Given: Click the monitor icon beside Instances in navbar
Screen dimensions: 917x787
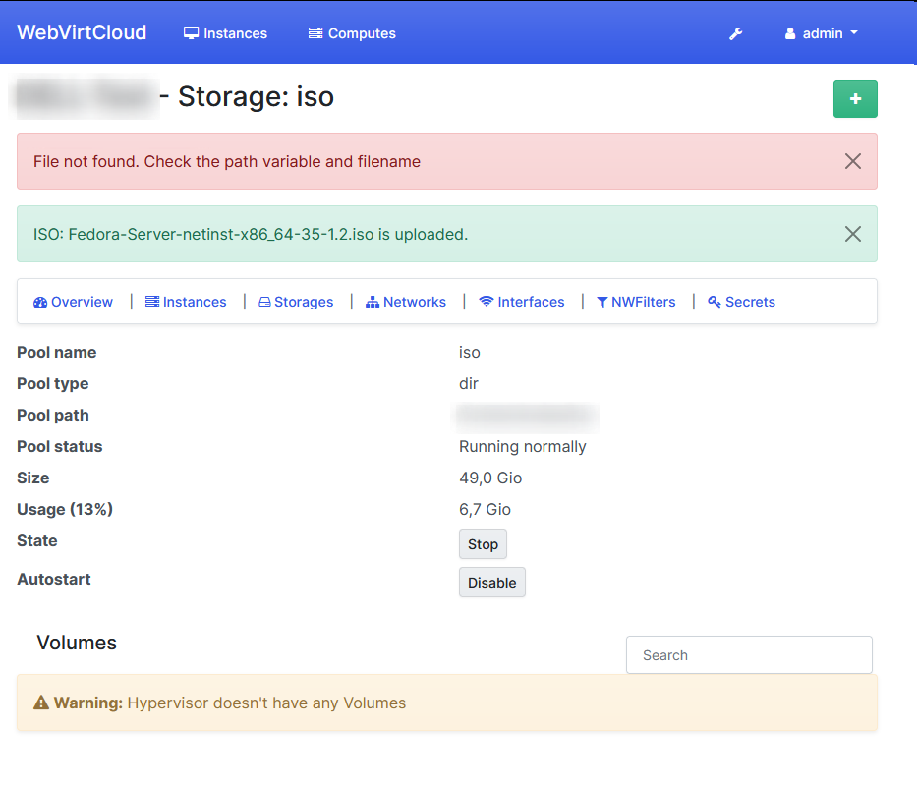Looking at the screenshot, I should 190,32.
